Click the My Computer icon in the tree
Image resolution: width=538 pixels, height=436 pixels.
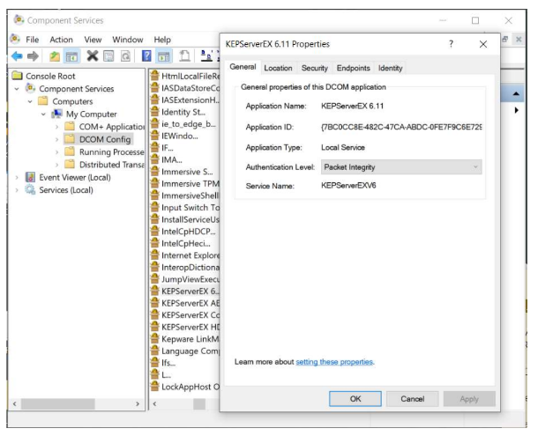(x=56, y=114)
